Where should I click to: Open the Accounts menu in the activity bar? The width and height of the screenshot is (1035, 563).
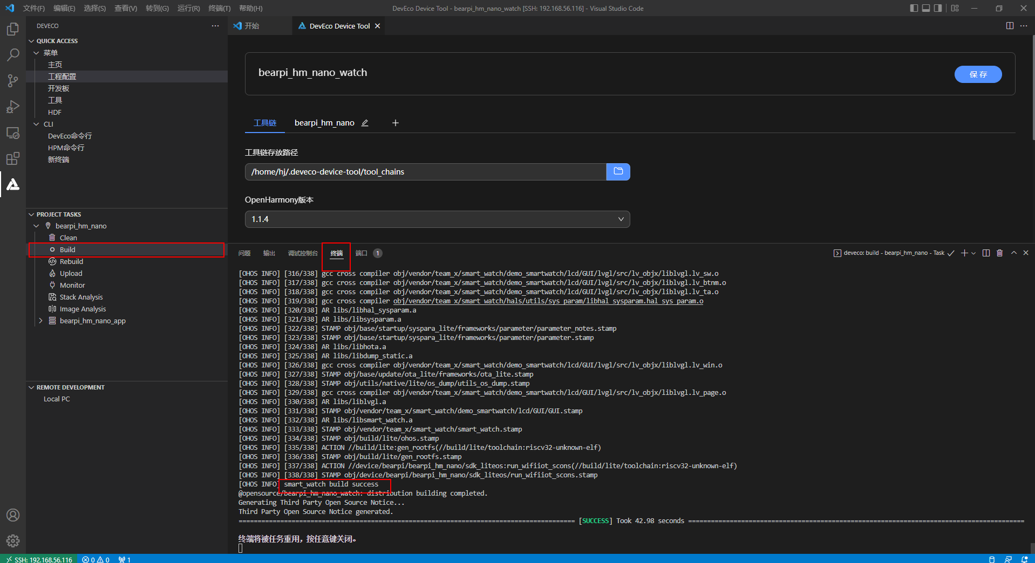tap(13, 515)
